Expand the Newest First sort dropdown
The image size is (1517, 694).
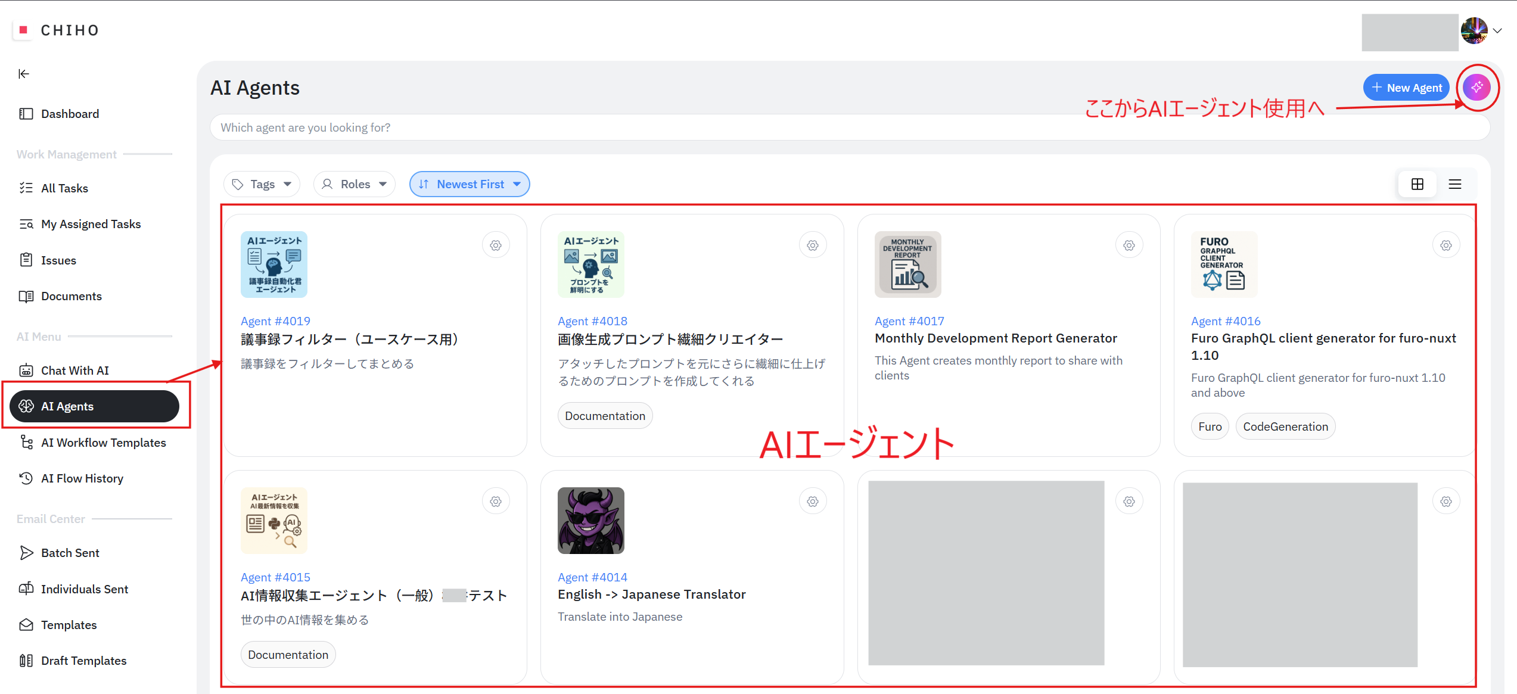click(470, 184)
